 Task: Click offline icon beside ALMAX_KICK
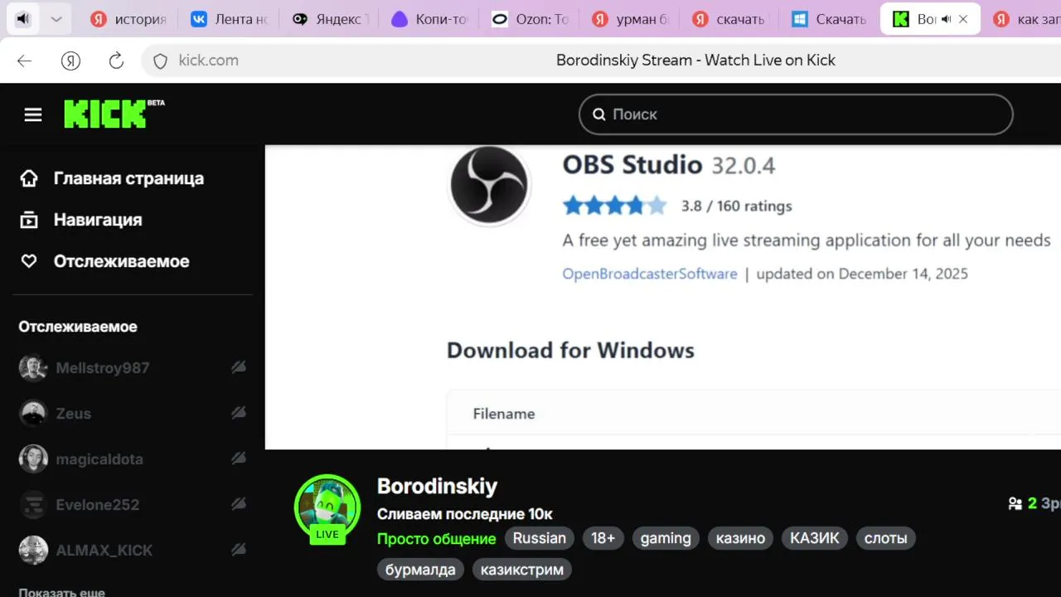click(x=239, y=549)
